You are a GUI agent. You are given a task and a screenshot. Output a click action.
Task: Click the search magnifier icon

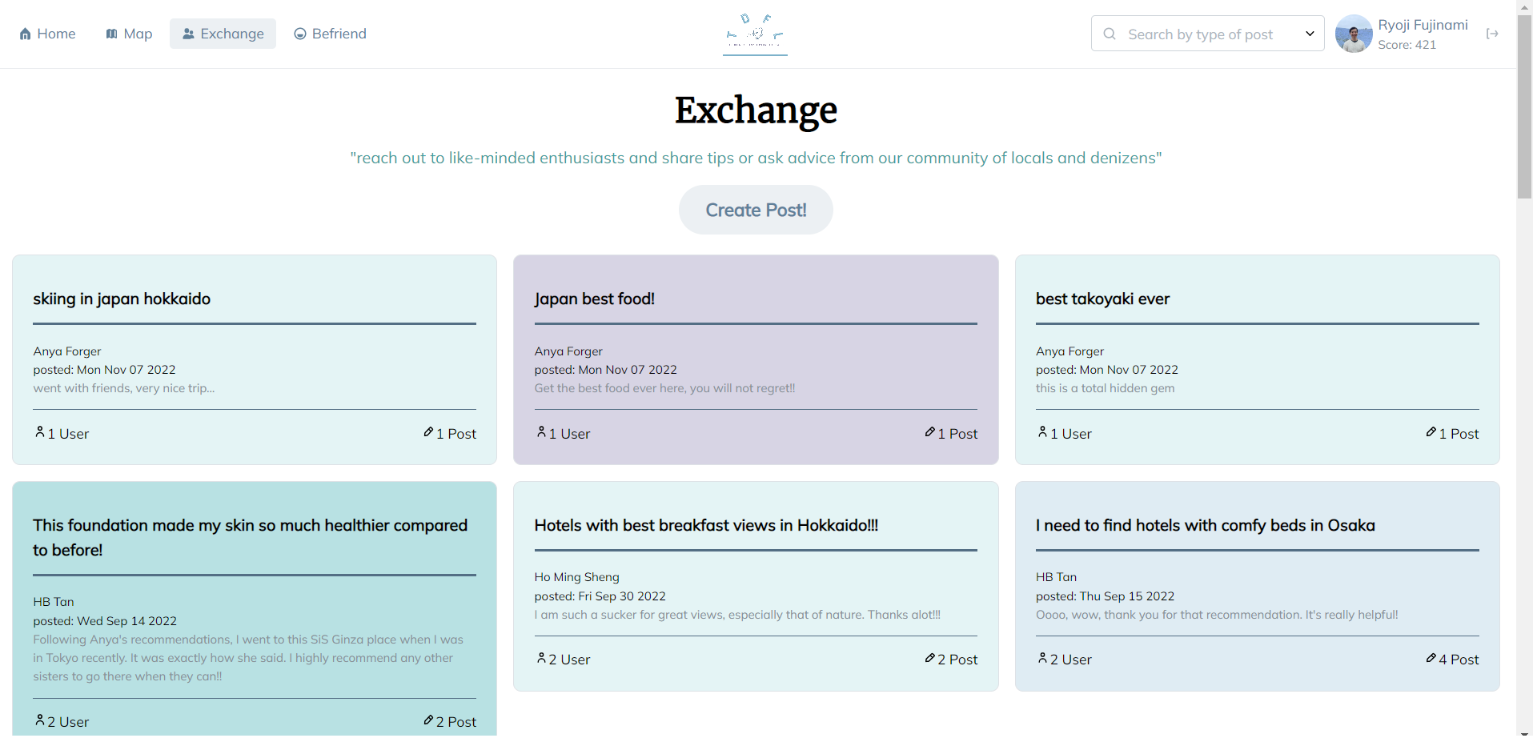pos(1110,34)
